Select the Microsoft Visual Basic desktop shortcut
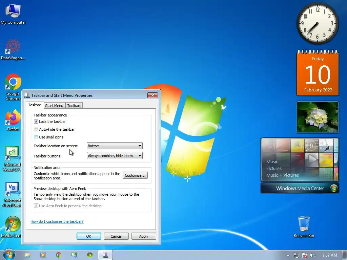 (12, 195)
